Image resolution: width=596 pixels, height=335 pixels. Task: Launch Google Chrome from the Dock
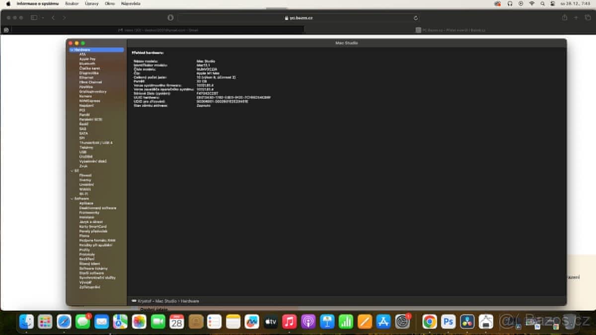[430, 322]
